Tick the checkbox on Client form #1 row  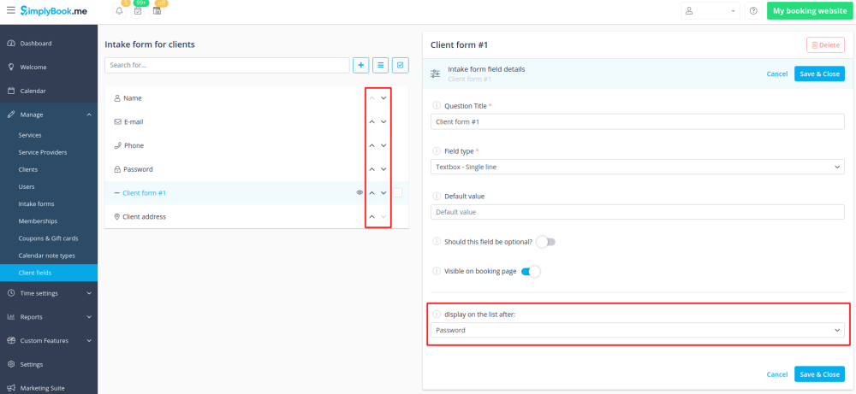(398, 193)
